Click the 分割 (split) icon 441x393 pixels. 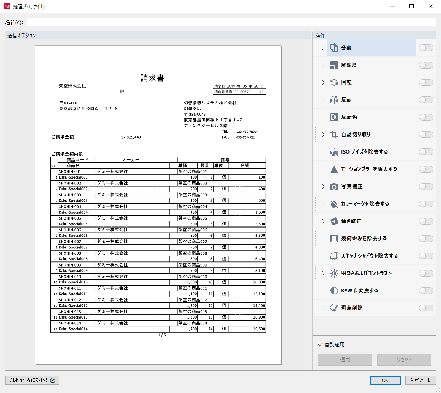pos(334,48)
